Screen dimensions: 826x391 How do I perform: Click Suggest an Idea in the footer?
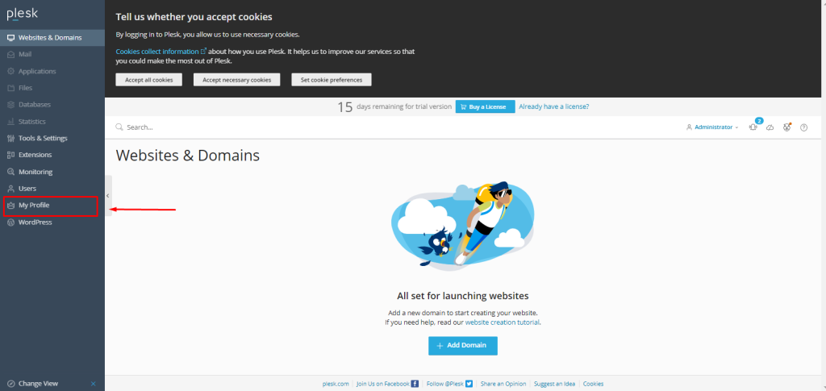pos(555,385)
